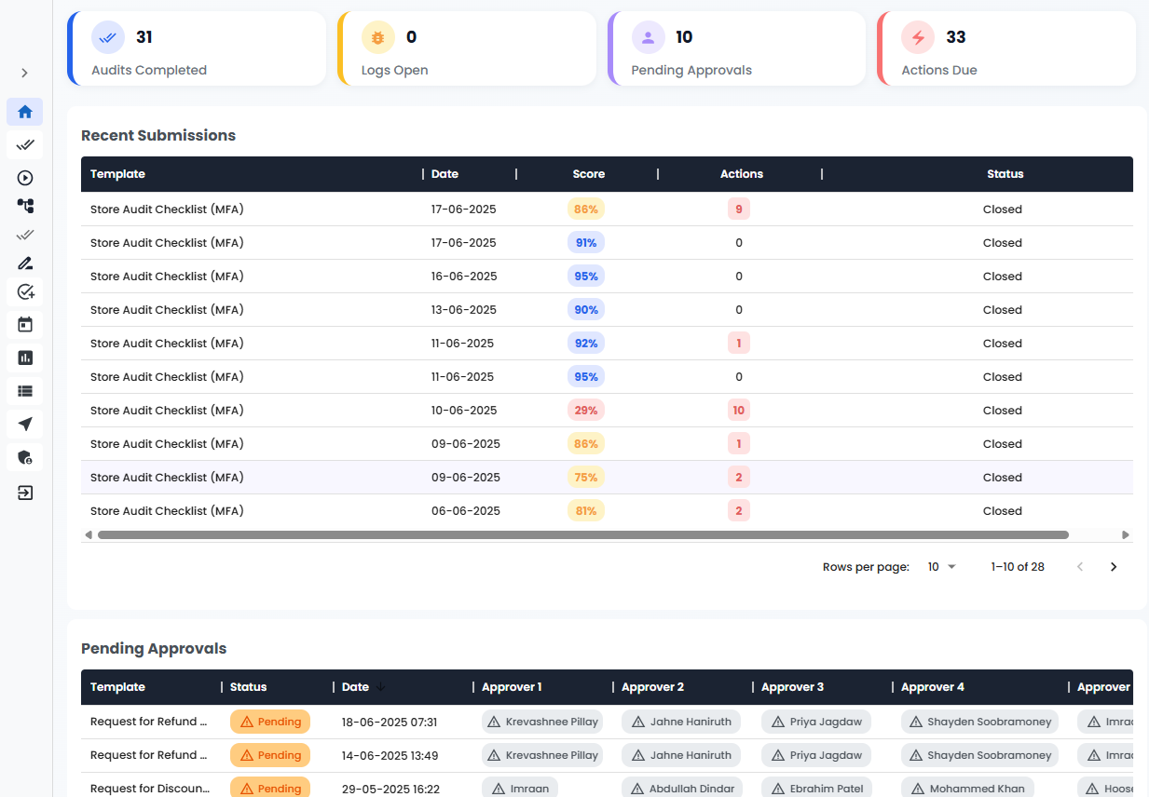This screenshot has width=1149, height=797.
Task: Select the Krevashnee Pillay approver chip in first row
Action: pyautogui.click(x=542, y=722)
